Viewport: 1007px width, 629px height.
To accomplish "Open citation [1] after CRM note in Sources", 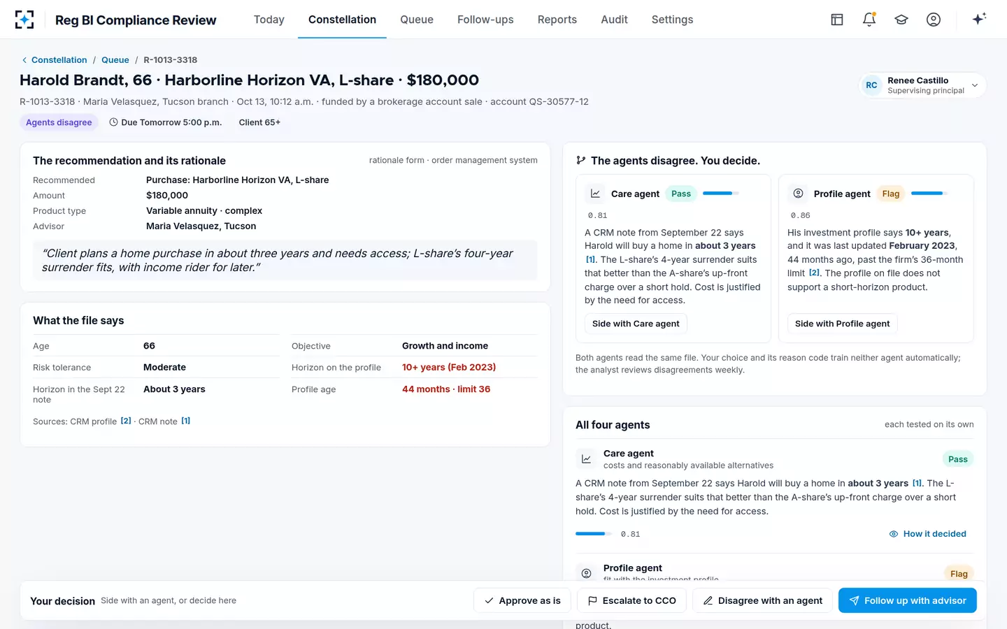I will pos(186,421).
